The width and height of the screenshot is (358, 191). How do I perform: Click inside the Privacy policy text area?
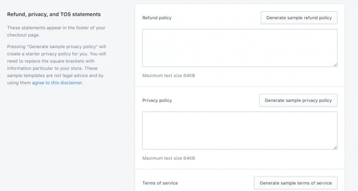coord(240,130)
